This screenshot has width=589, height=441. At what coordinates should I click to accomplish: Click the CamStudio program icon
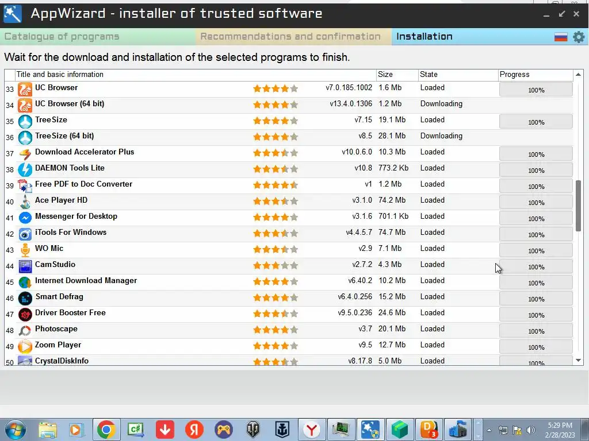click(x=25, y=266)
